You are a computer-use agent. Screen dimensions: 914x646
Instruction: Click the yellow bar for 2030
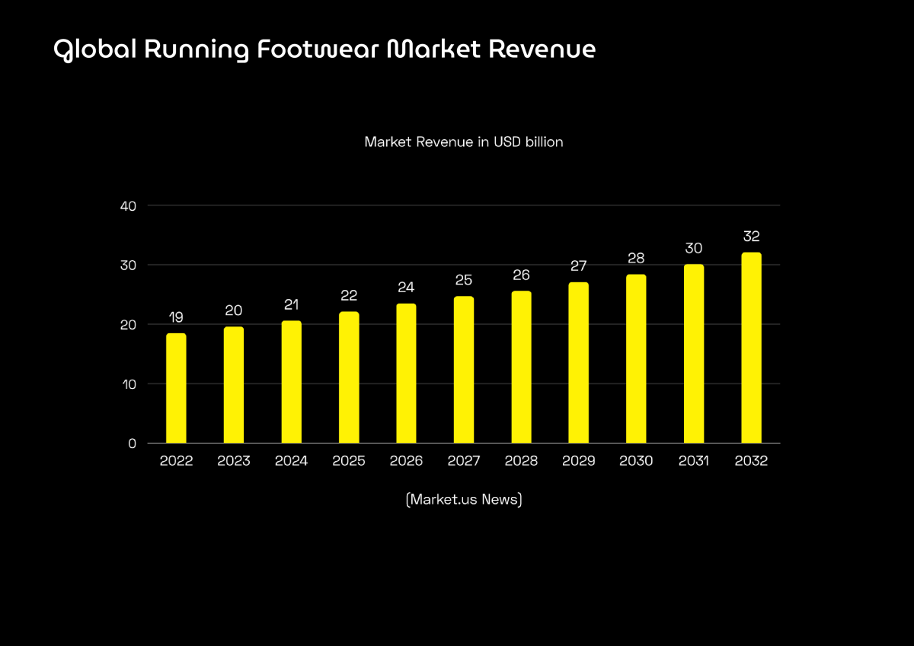click(x=636, y=358)
